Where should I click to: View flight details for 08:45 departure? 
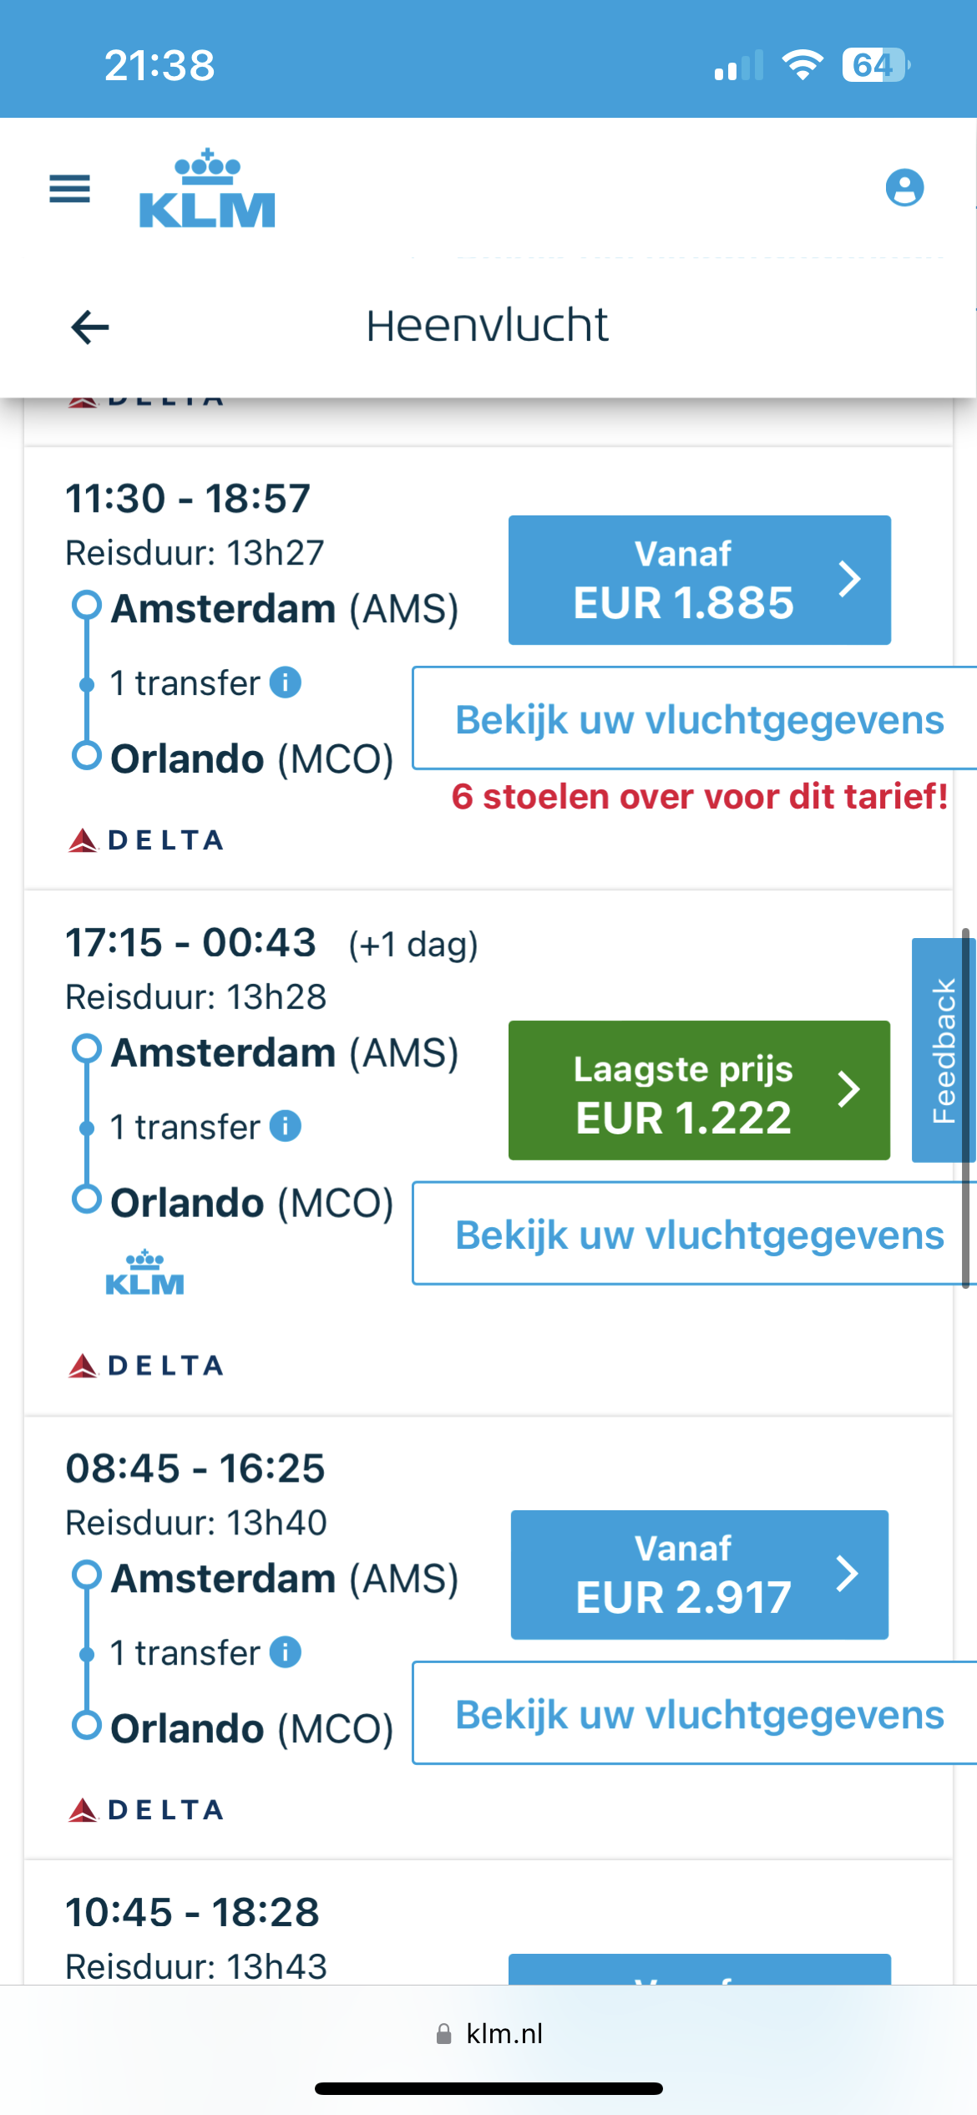coord(698,1714)
